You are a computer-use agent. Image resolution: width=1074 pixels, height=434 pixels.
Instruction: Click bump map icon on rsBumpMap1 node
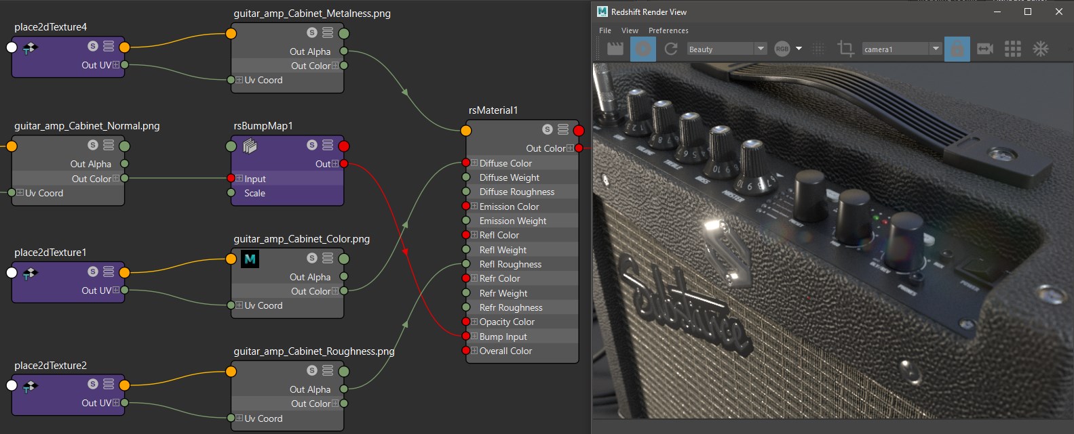tap(250, 146)
